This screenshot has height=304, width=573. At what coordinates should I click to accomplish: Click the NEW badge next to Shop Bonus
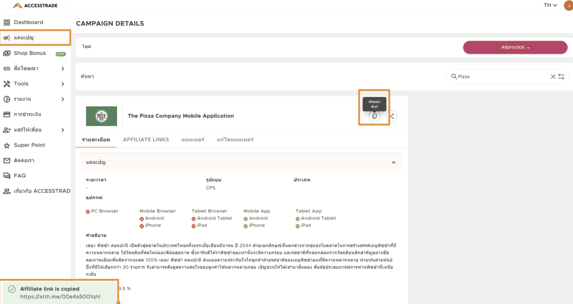pos(61,54)
